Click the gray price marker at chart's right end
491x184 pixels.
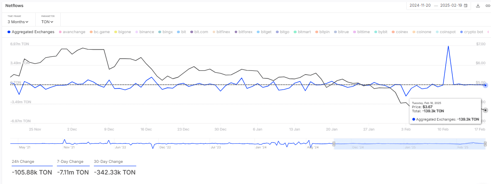coord(485,109)
